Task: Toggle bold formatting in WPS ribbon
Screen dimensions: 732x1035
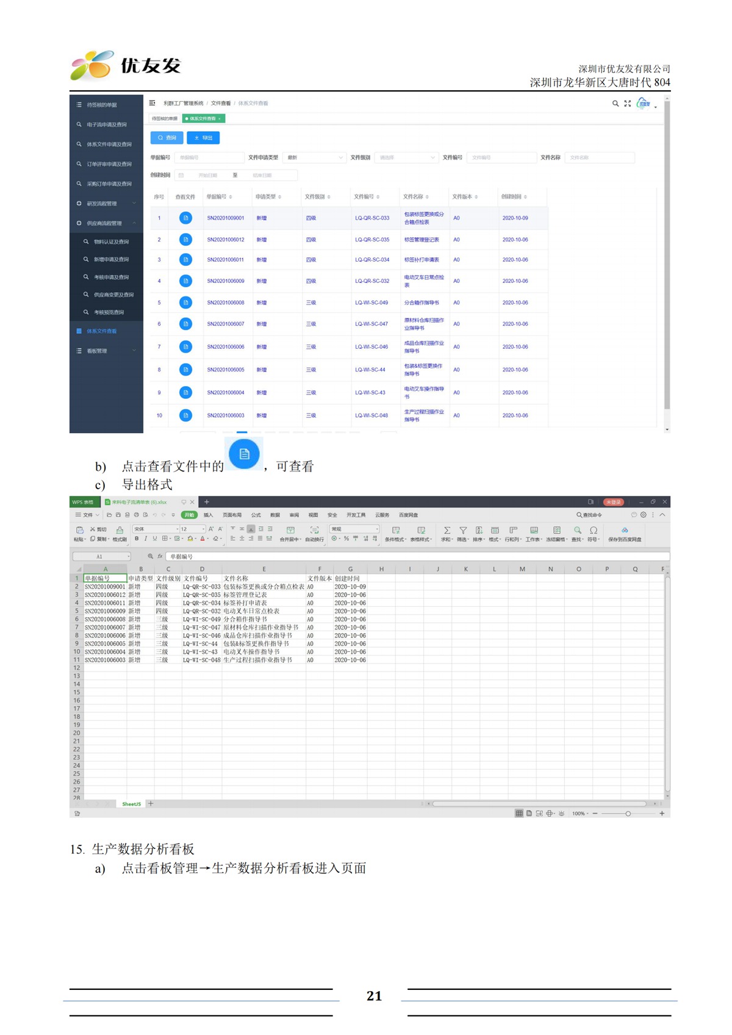Action: point(137,539)
